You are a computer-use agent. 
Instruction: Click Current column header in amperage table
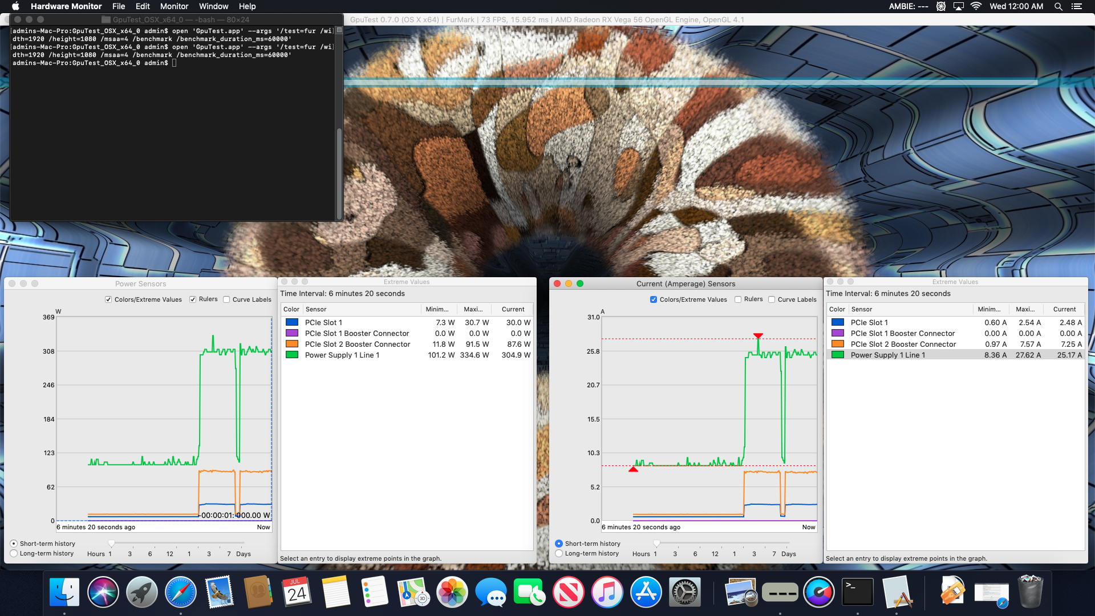1065,309
